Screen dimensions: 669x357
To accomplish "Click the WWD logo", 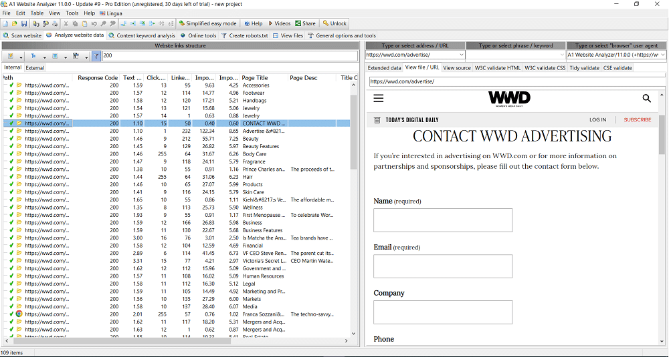I will [x=509, y=98].
